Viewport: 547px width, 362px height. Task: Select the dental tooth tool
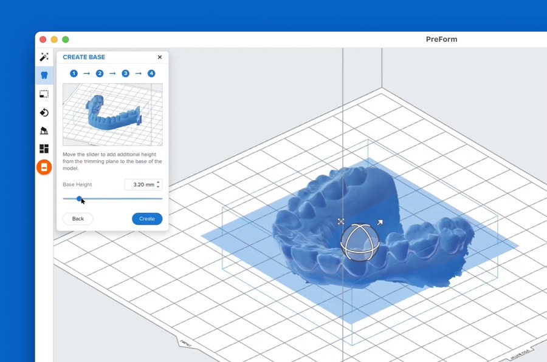(x=44, y=76)
